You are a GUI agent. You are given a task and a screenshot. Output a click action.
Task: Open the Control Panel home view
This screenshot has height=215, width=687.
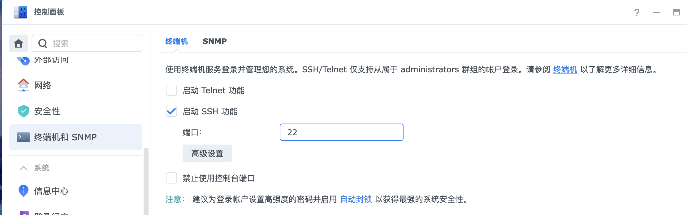[19, 43]
